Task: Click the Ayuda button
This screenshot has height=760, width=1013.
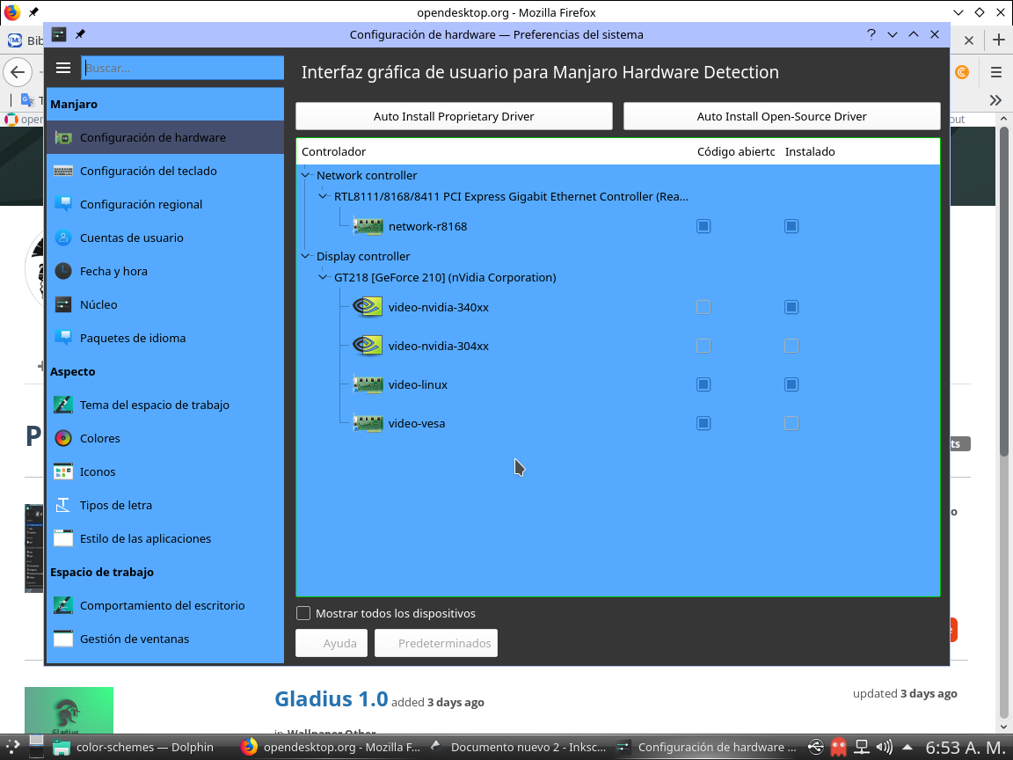Action: coord(332,643)
